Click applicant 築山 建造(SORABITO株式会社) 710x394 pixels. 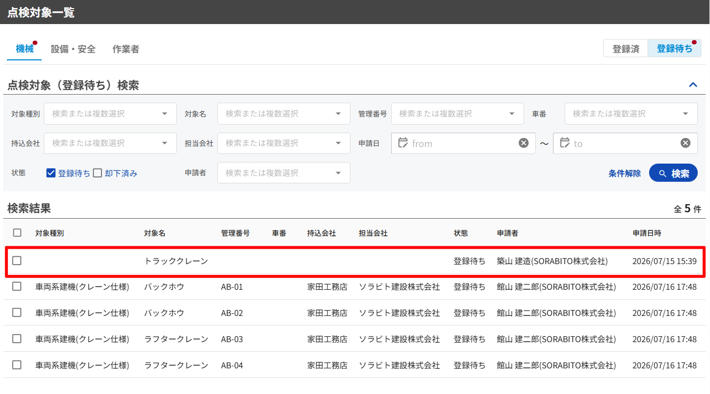[552, 261]
